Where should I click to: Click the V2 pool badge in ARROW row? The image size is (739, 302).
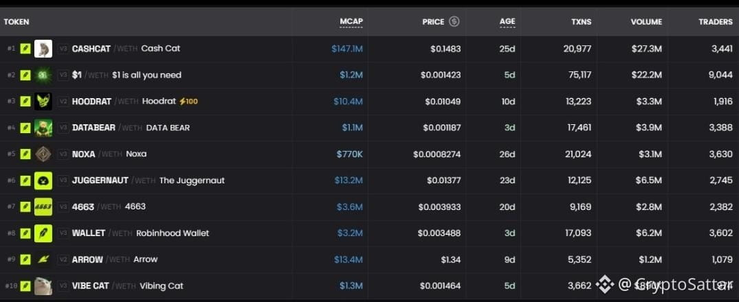click(63, 259)
